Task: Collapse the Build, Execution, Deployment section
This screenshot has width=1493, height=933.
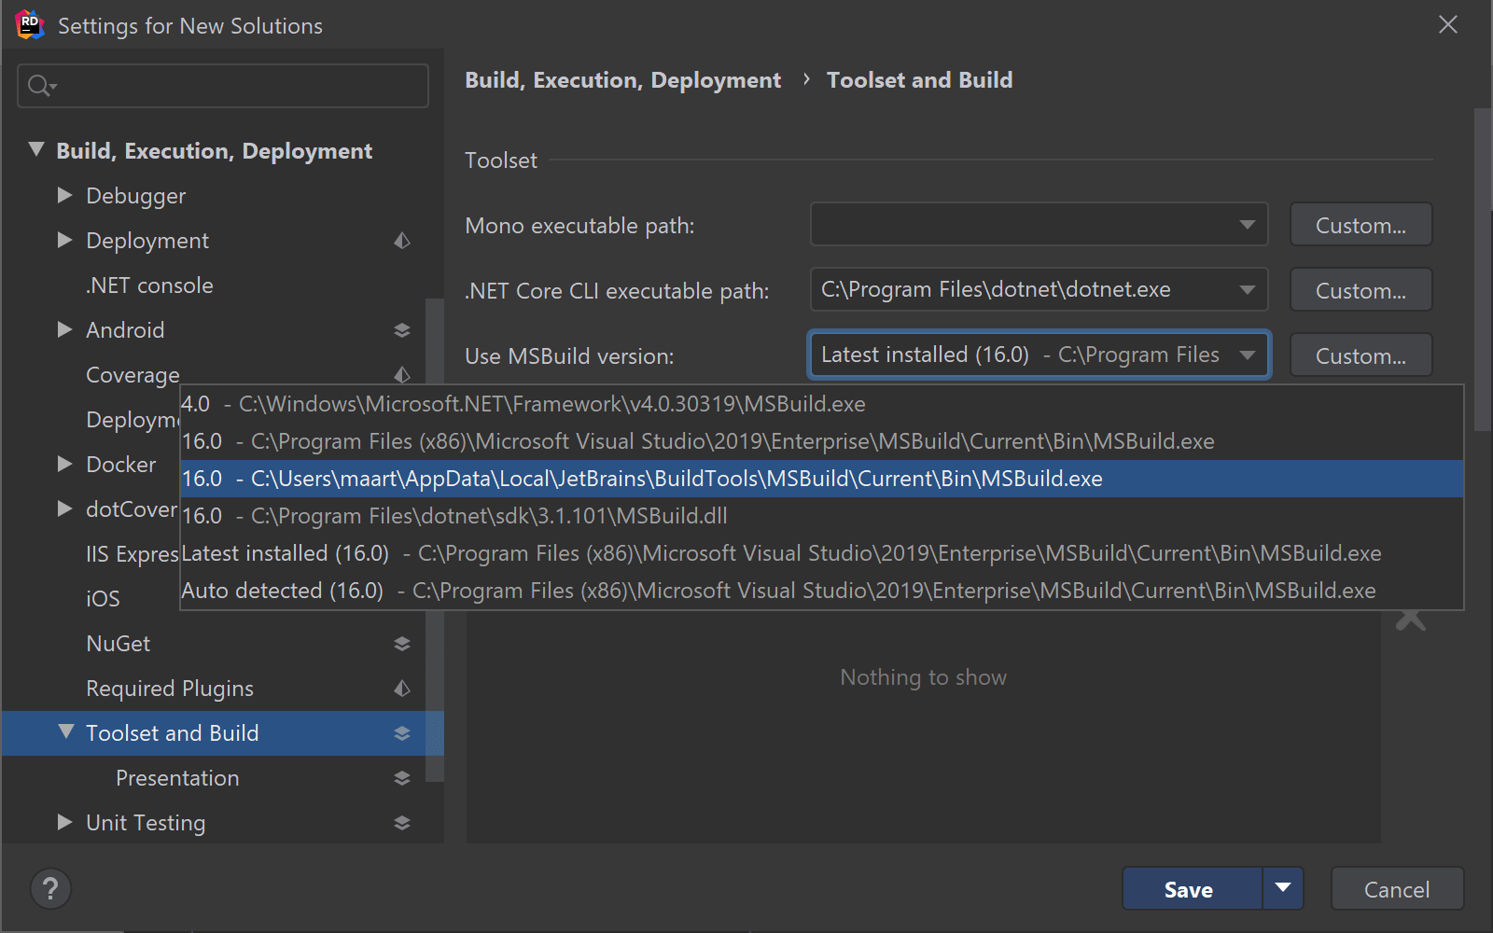Action: coord(36,150)
